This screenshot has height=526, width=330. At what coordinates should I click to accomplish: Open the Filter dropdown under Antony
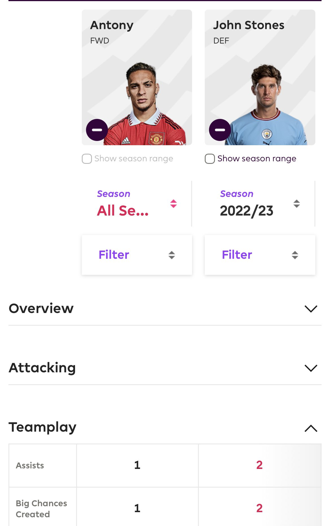[114, 255]
